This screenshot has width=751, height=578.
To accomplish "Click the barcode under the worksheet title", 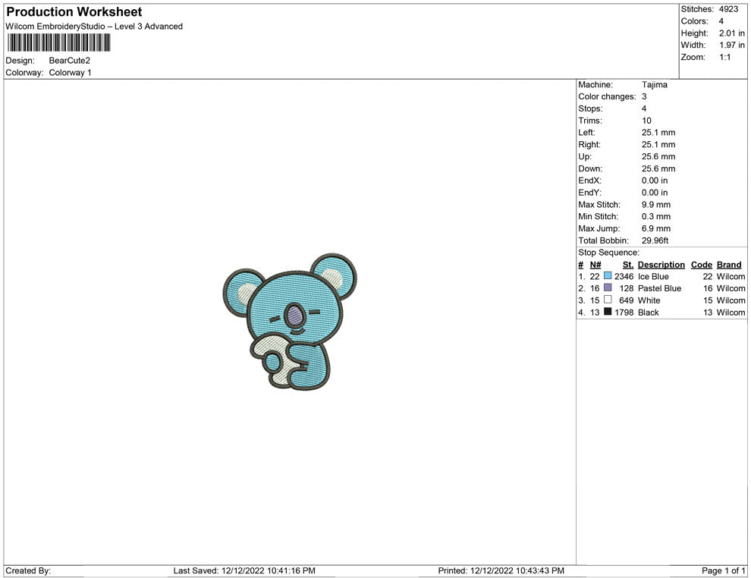I will pos(59,42).
